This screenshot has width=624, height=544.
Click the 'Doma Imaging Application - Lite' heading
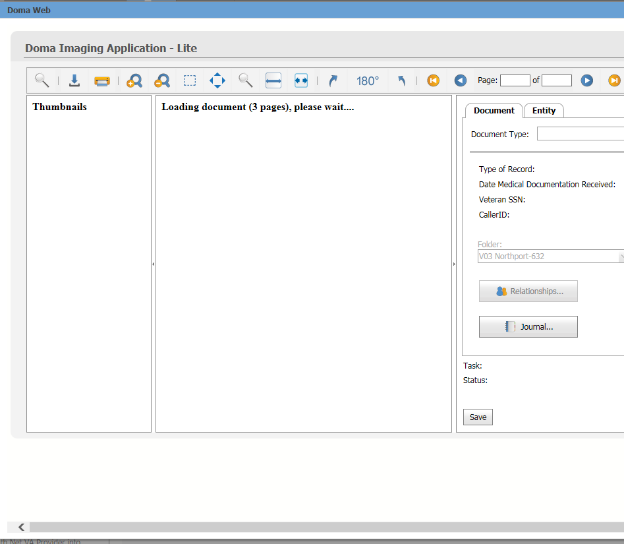(111, 48)
